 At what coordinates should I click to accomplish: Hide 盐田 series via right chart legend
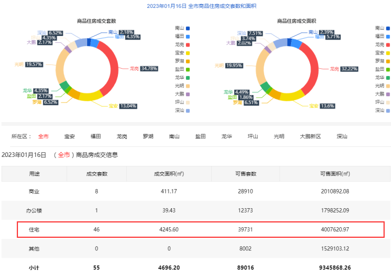[388, 69]
